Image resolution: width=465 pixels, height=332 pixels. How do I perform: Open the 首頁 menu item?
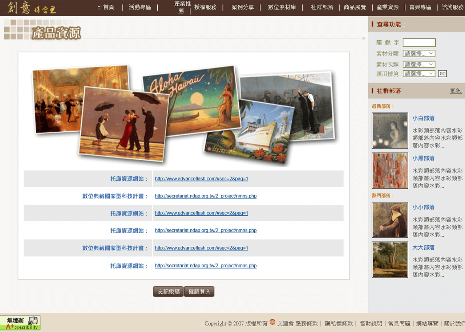tap(109, 7)
